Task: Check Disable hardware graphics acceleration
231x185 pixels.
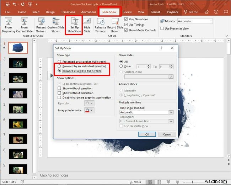Action: tap(59, 97)
